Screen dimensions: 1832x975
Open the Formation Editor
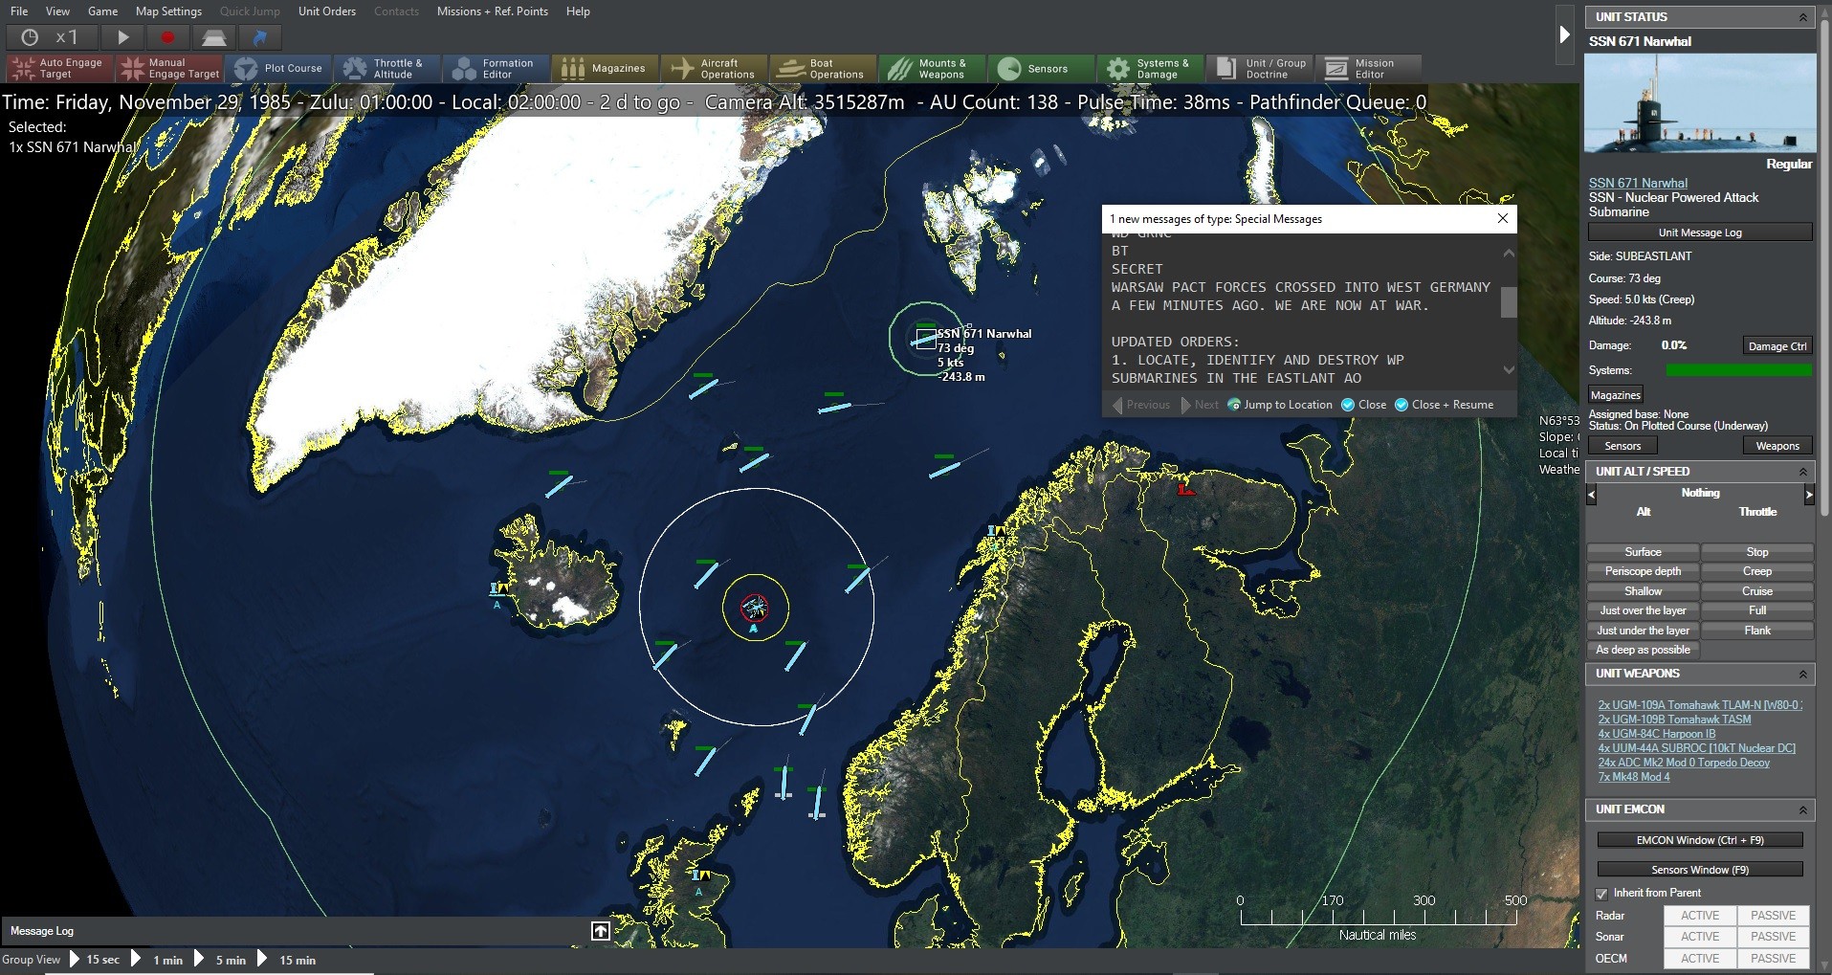497,68
